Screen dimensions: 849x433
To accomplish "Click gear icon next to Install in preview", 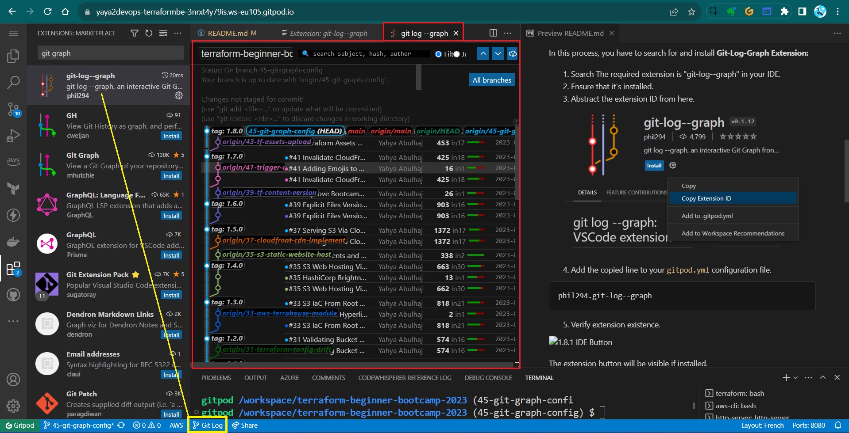I will pyautogui.click(x=673, y=165).
